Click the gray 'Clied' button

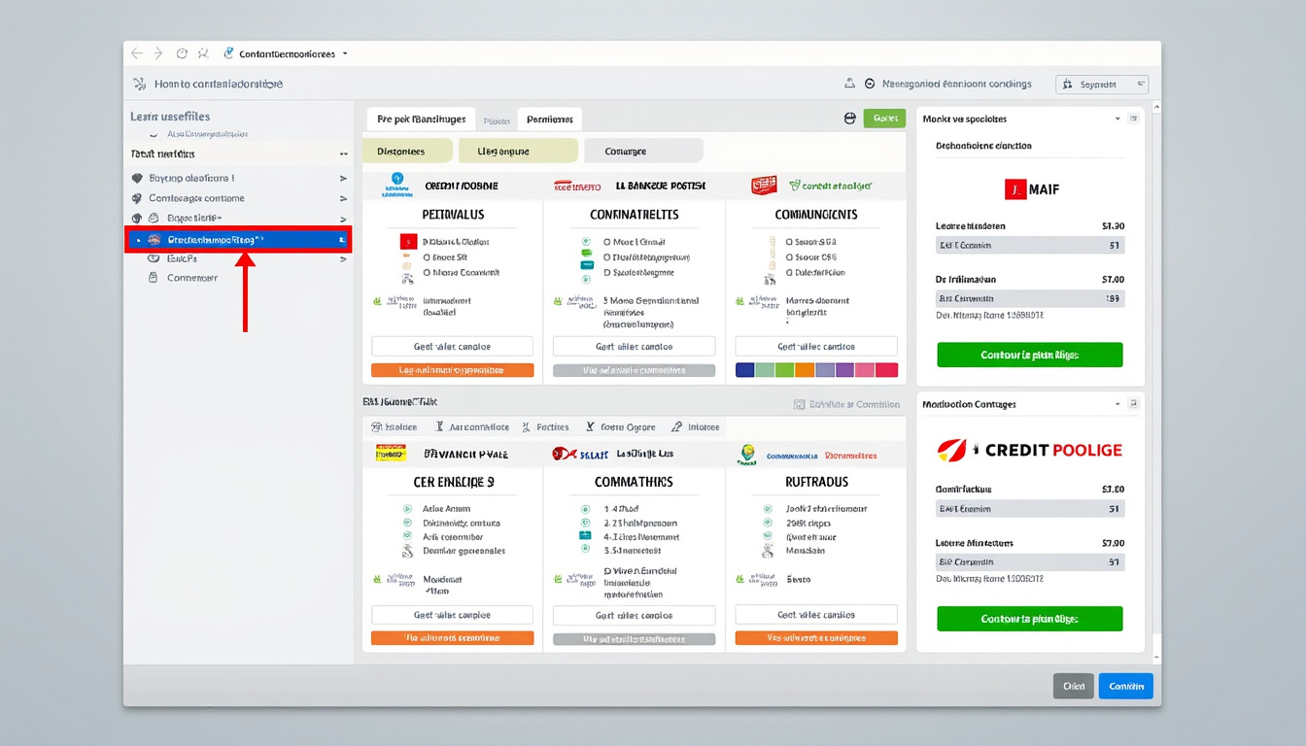[1074, 686]
